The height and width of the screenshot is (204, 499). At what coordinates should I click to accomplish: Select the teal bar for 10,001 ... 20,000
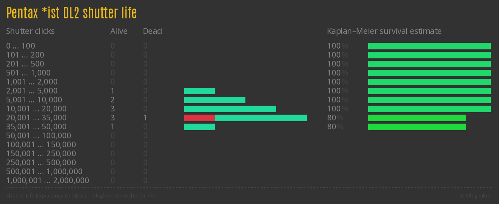[x=230, y=109]
